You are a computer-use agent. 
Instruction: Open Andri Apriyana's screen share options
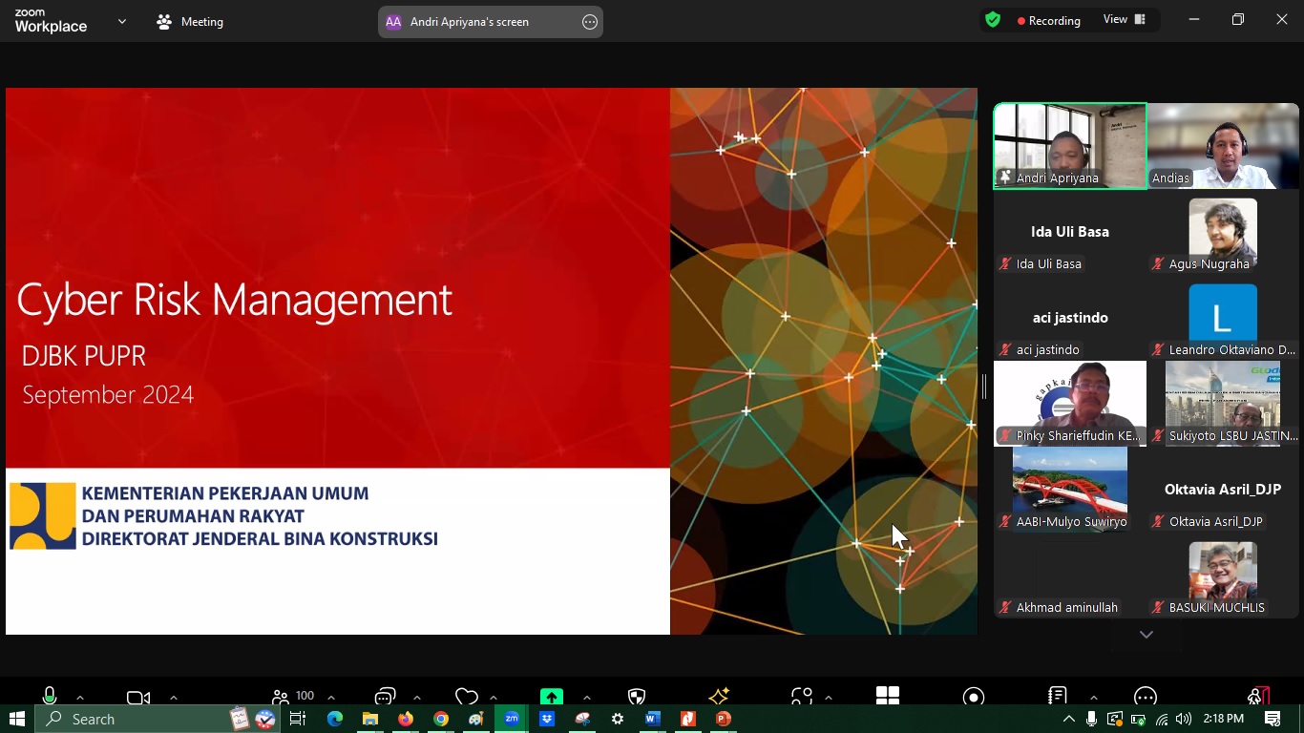click(590, 22)
